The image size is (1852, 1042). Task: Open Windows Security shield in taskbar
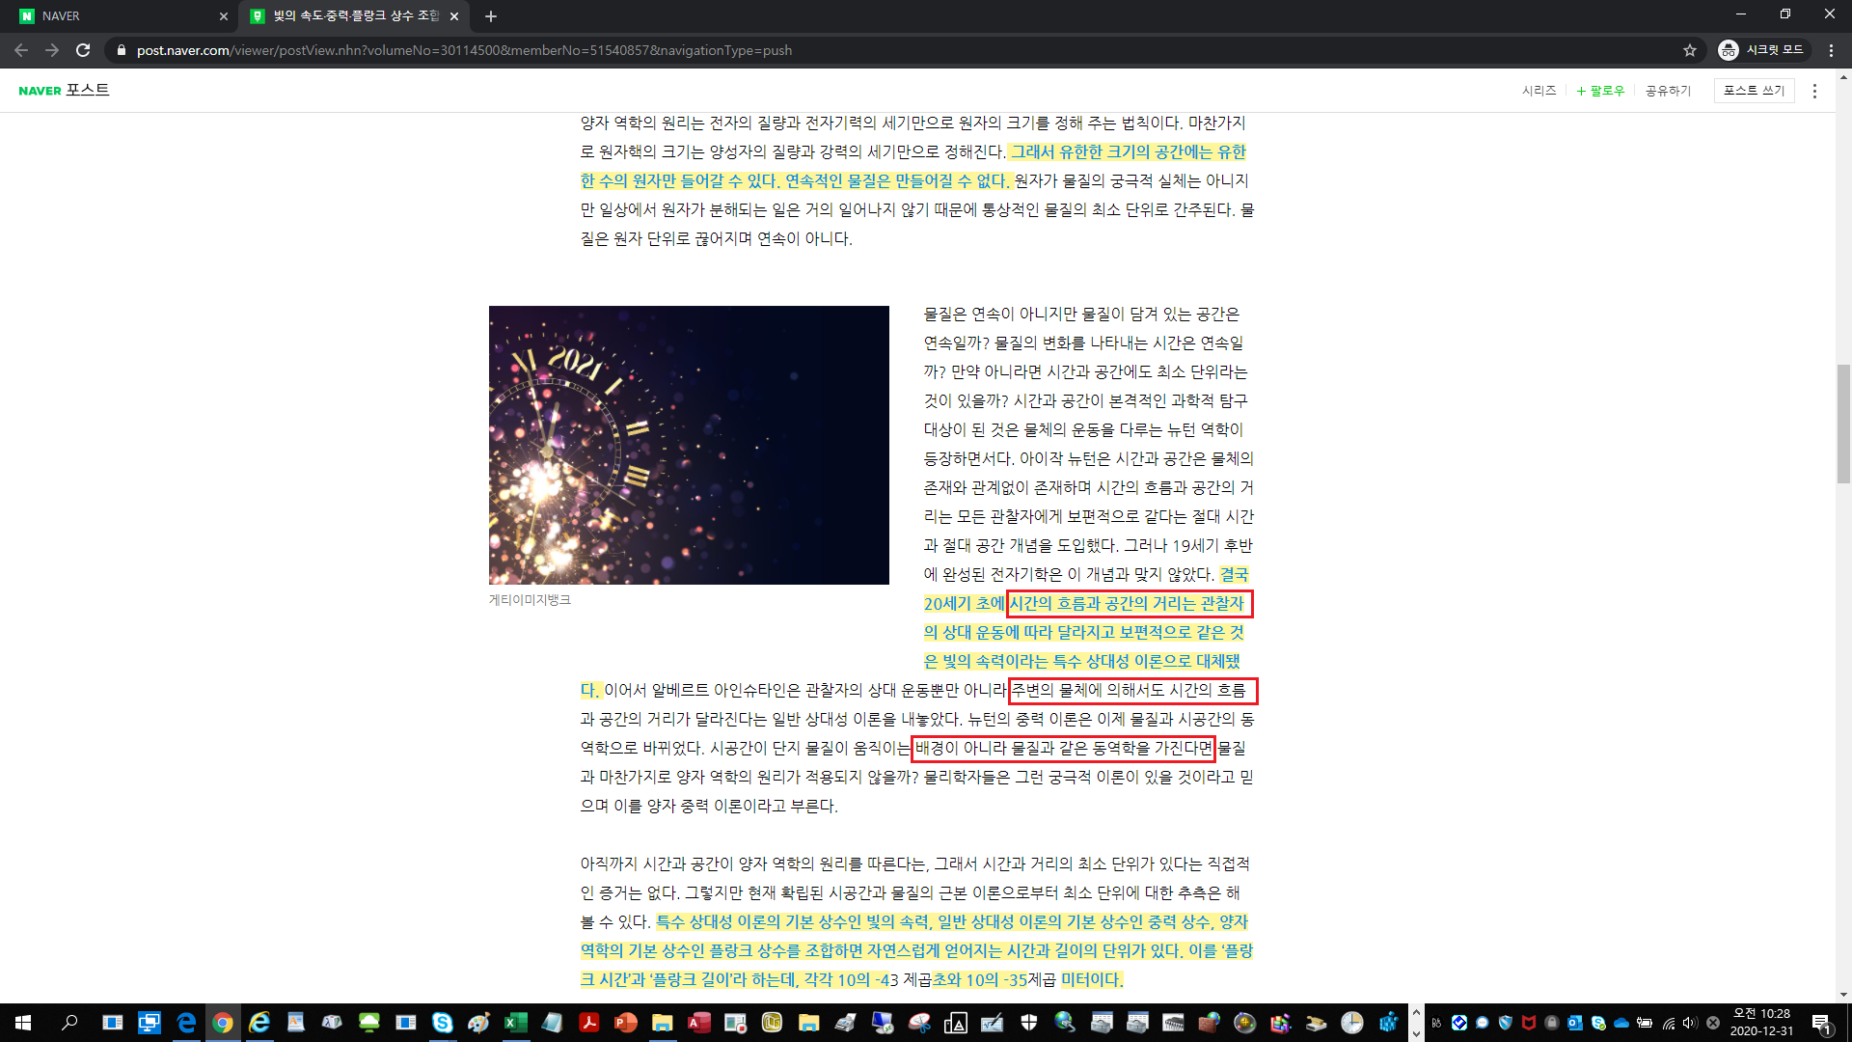pos(1029,1023)
